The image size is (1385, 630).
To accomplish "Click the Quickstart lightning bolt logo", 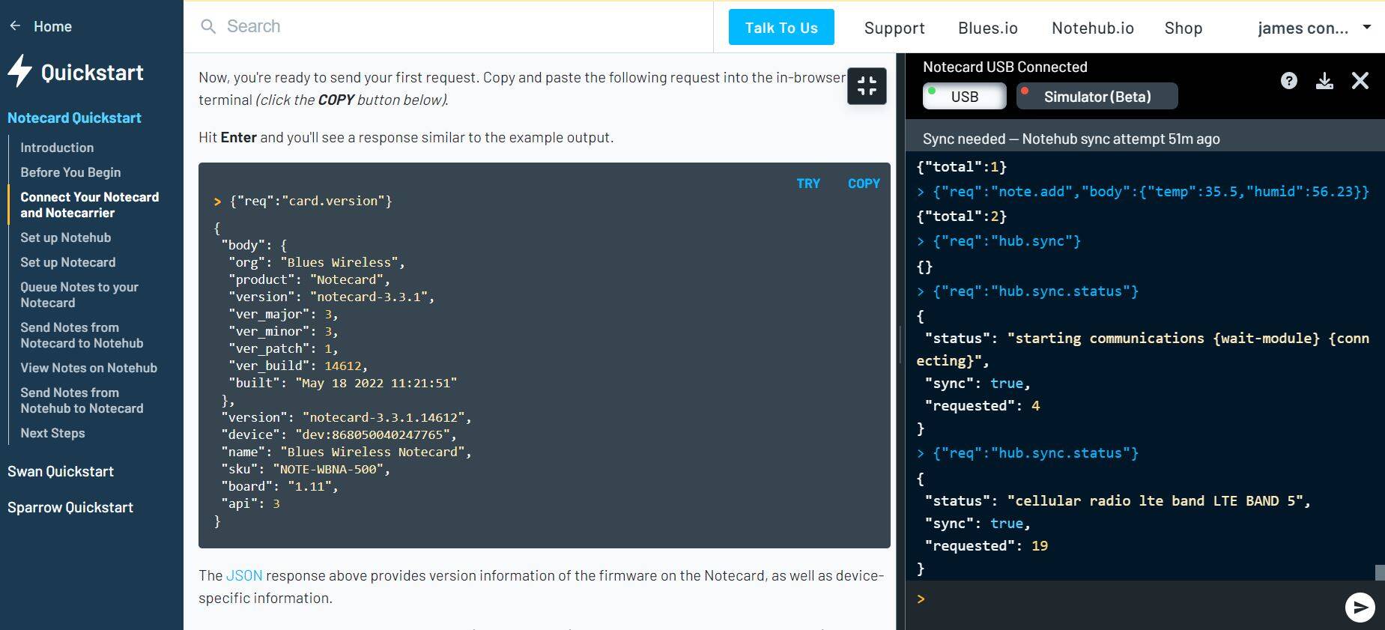I will click(20, 72).
